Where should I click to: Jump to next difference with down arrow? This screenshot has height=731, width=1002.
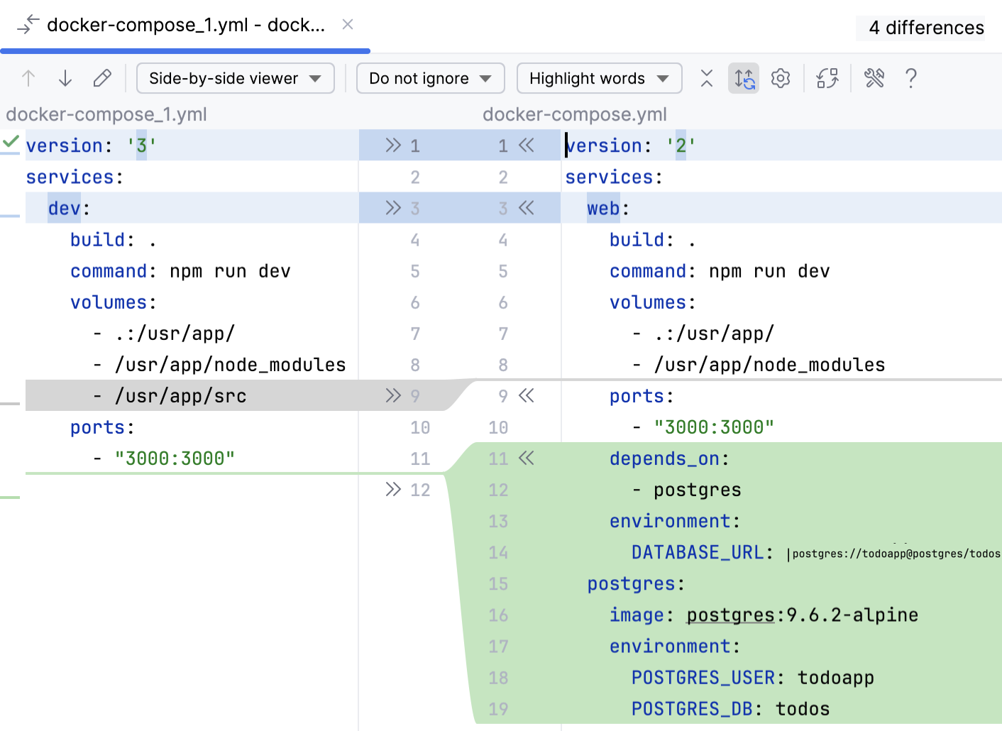pos(65,78)
